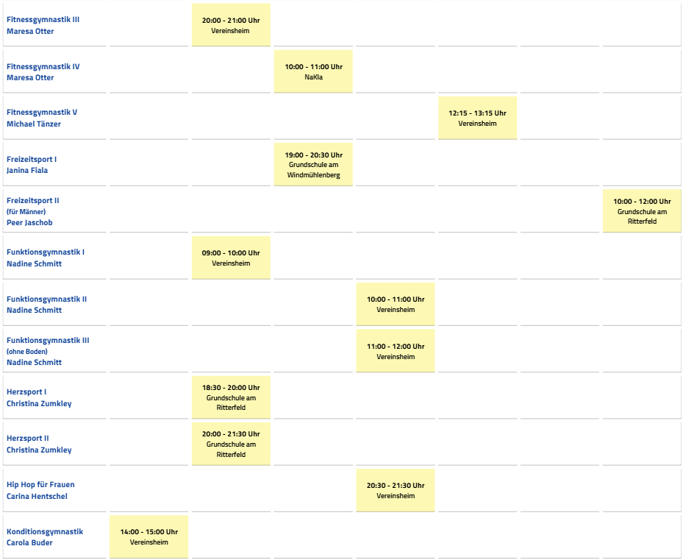683x560 pixels.
Task: Click the 10:00 - 12:00 Uhr Ritterfeld slot
Action: [x=642, y=210]
